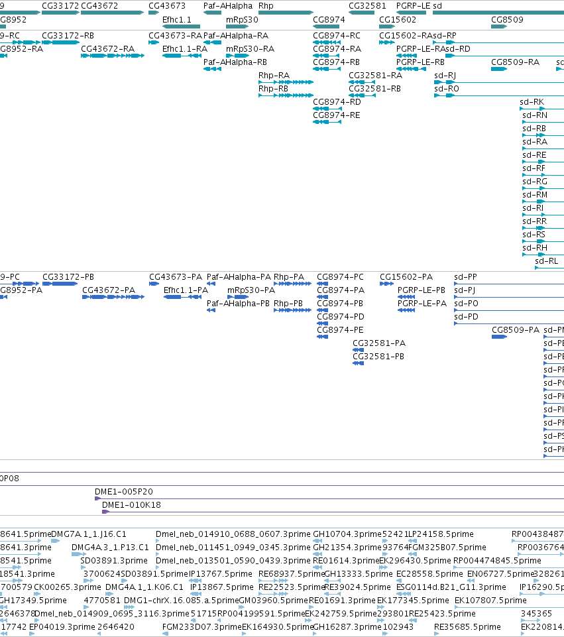Image resolution: width=564 pixels, height=637 pixels.
Task: Select protein Paf-AHalpha-PB
Action: 238,304
